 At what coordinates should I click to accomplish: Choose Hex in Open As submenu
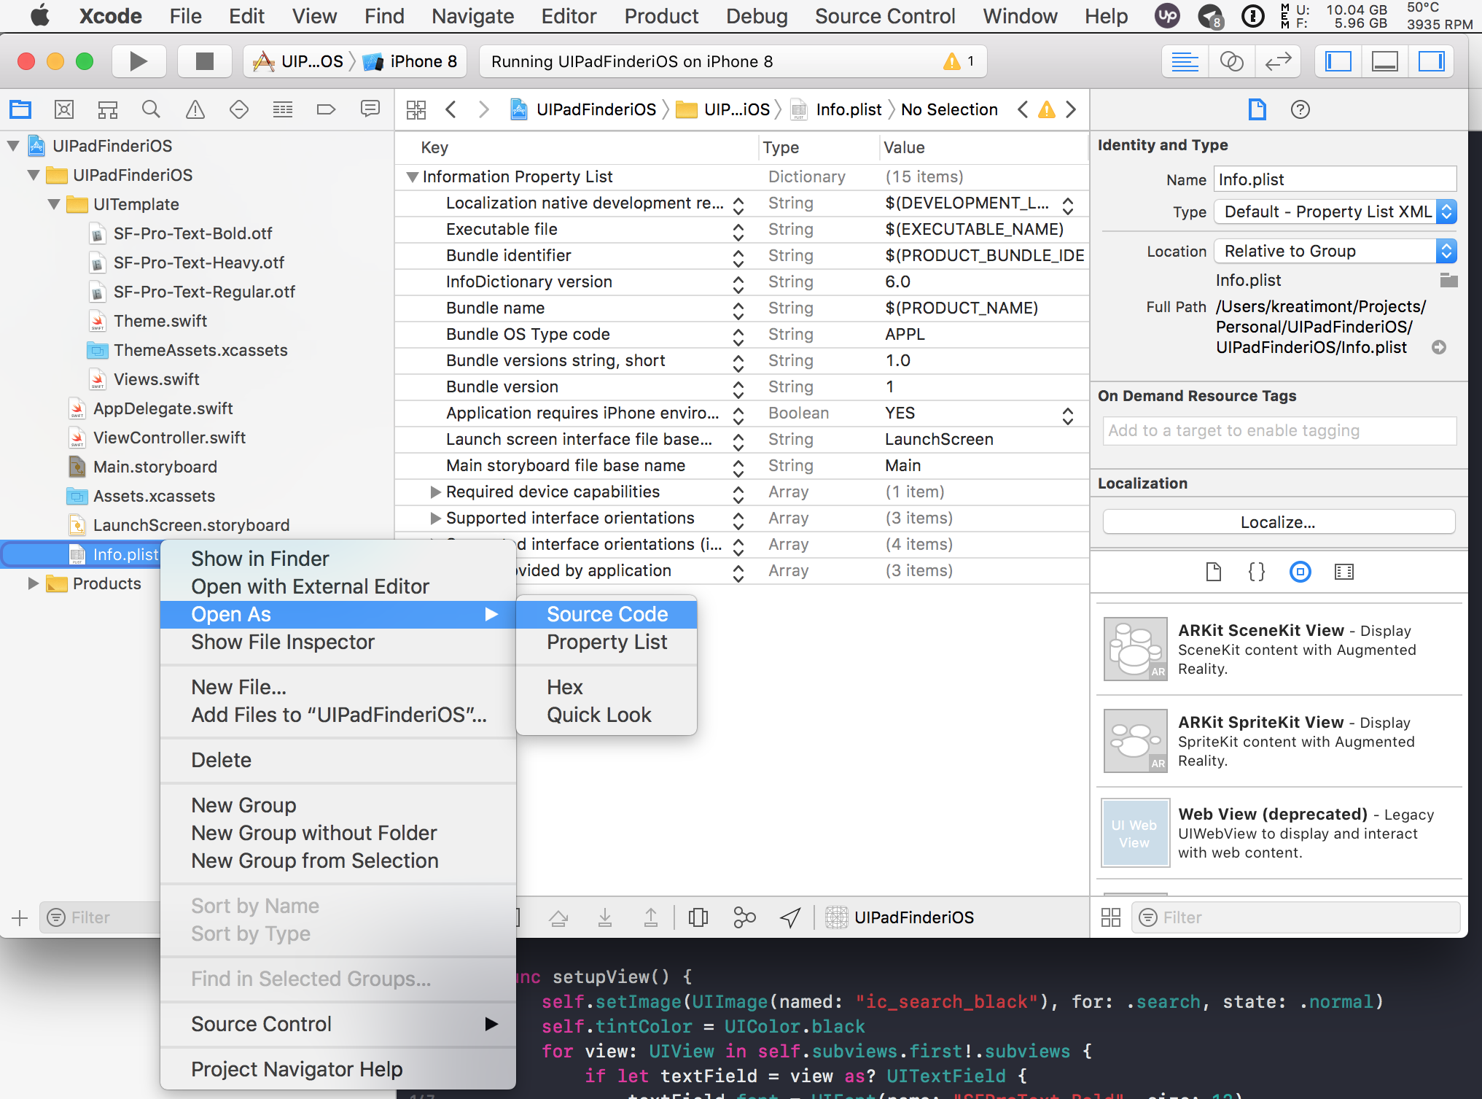[607, 687]
